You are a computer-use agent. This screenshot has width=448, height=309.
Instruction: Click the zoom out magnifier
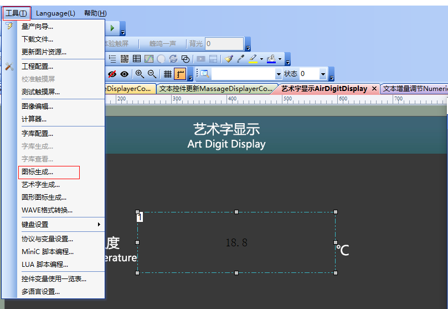click(x=152, y=74)
